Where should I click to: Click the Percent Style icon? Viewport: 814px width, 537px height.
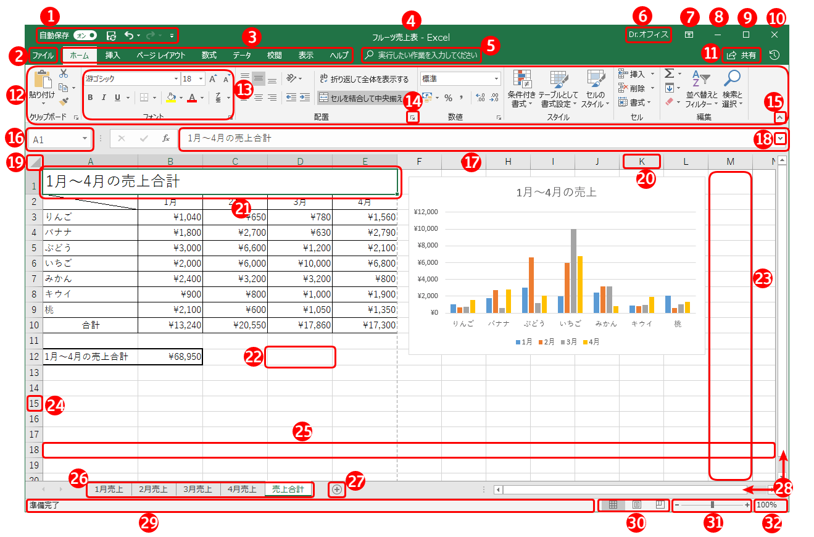click(449, 98)
